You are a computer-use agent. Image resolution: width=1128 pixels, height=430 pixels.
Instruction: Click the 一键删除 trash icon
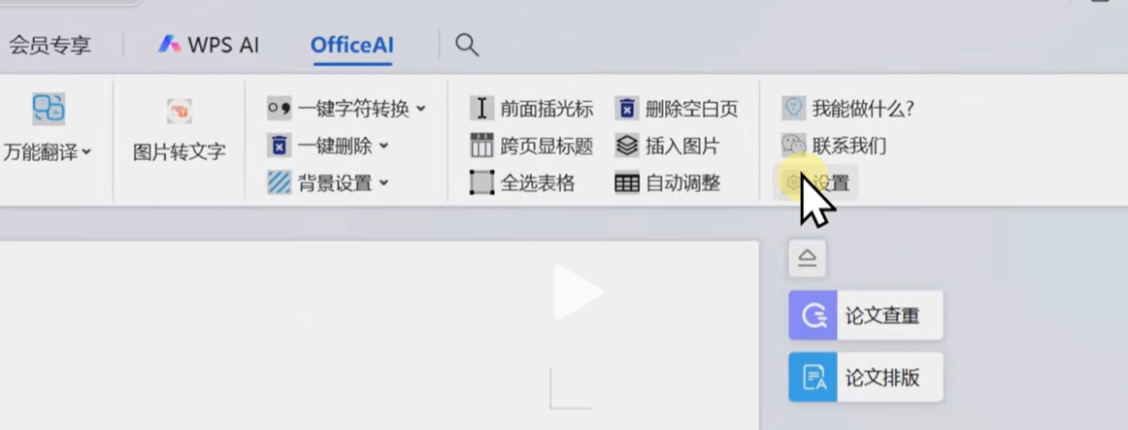tap(280, 146)
